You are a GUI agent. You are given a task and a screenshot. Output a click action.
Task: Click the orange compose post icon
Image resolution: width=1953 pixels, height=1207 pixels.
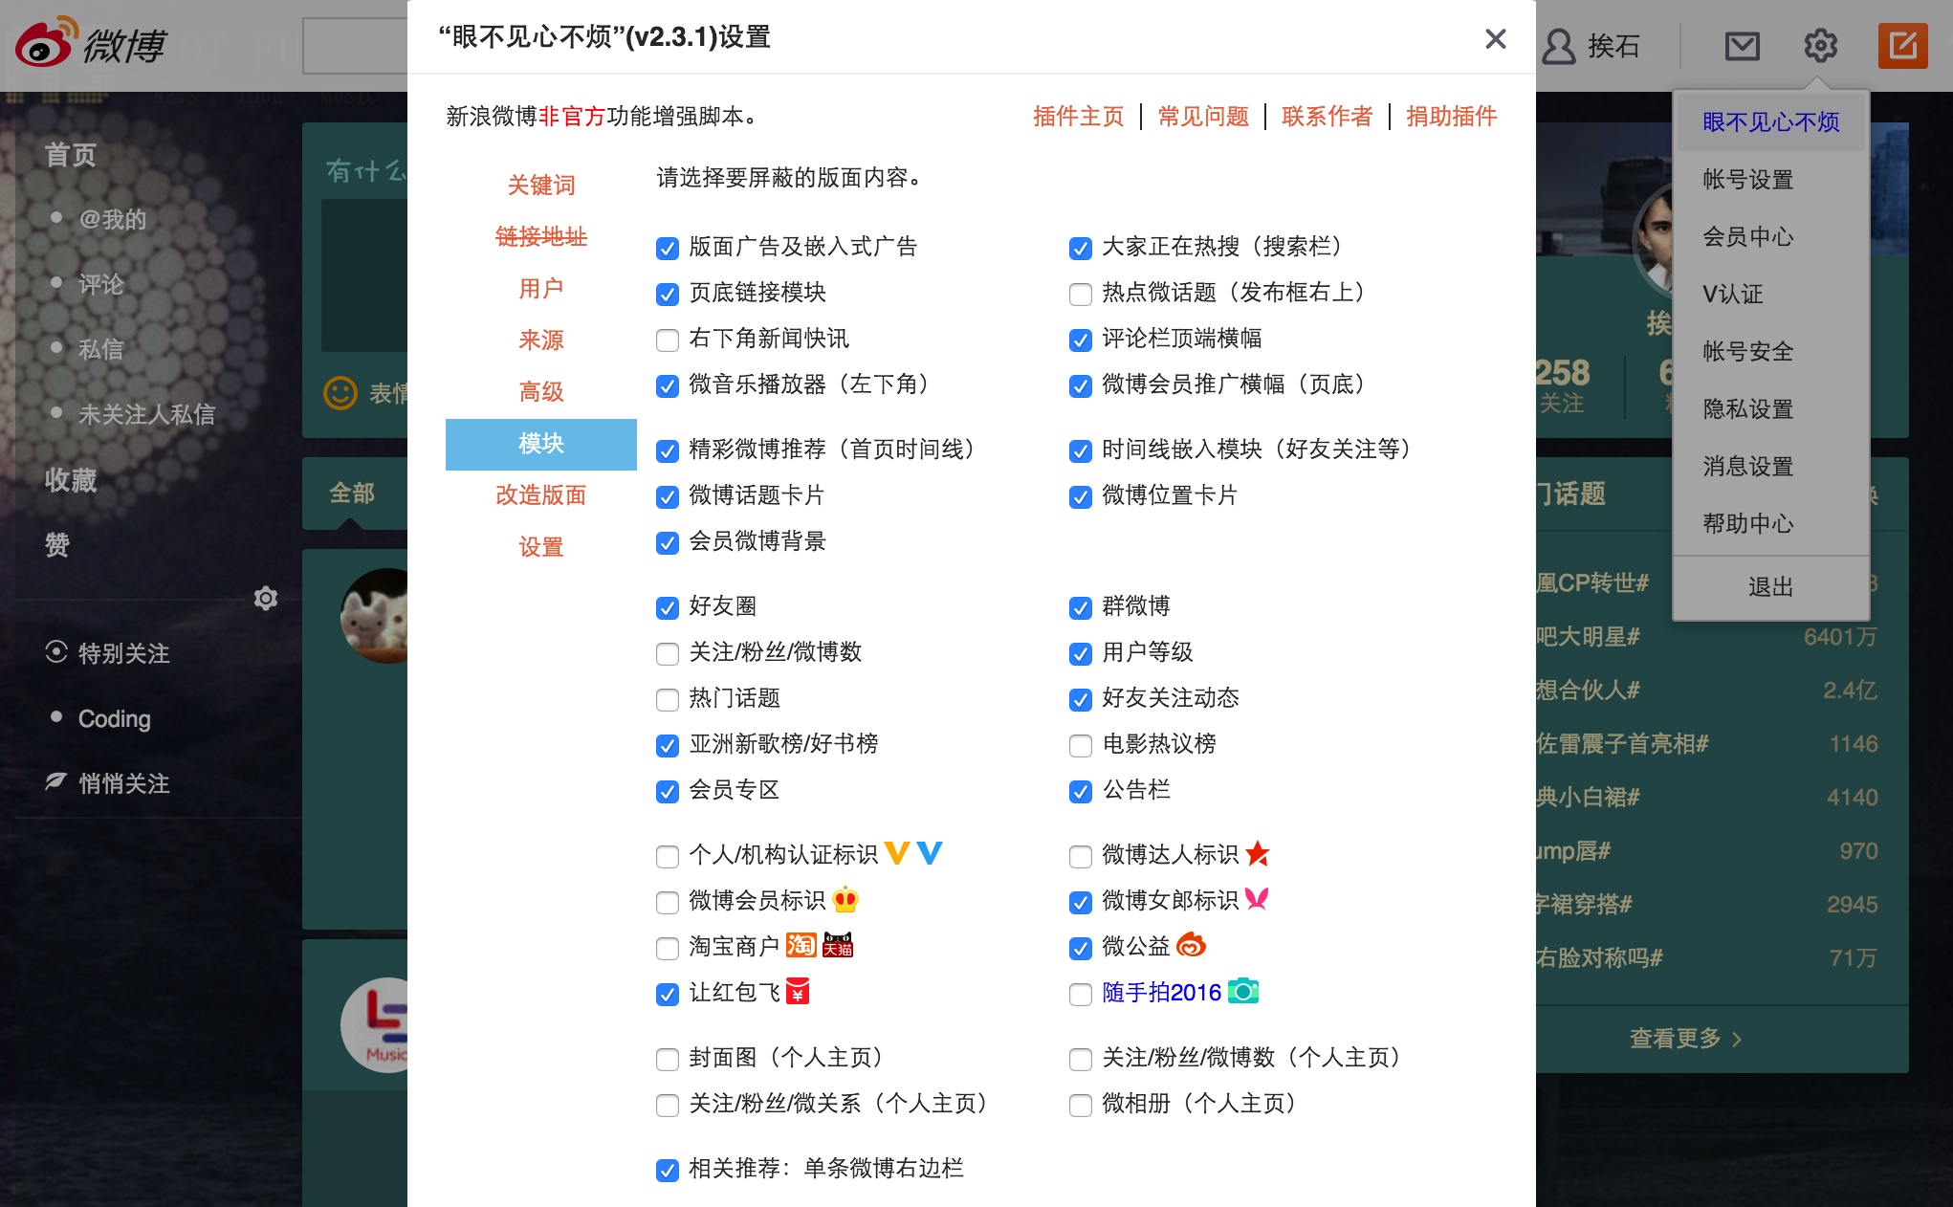tap(1902, 45)
